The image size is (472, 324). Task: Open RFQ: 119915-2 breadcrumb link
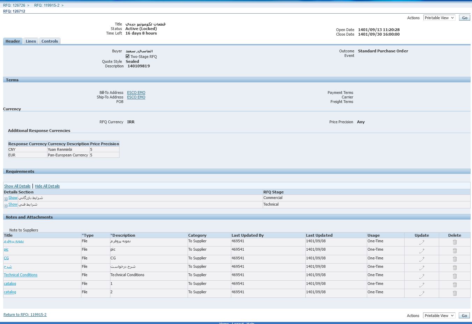pos(47,5)
